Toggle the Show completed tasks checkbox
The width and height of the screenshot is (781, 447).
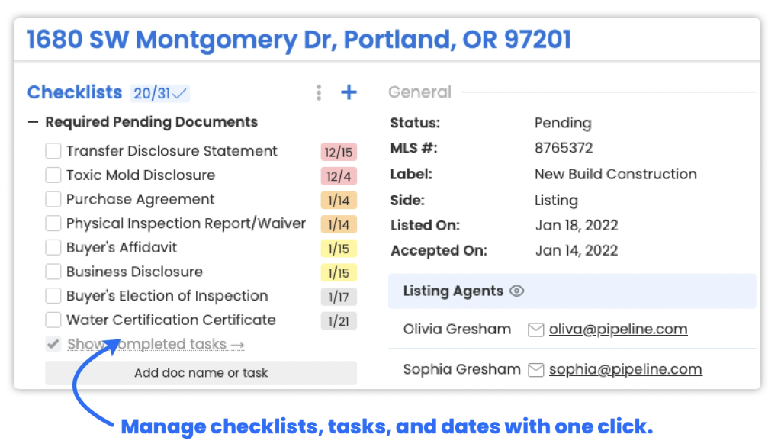pos(53,345)
